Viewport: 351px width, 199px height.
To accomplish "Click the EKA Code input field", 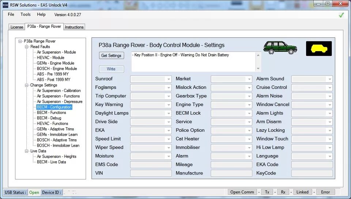I will point(312,165).
